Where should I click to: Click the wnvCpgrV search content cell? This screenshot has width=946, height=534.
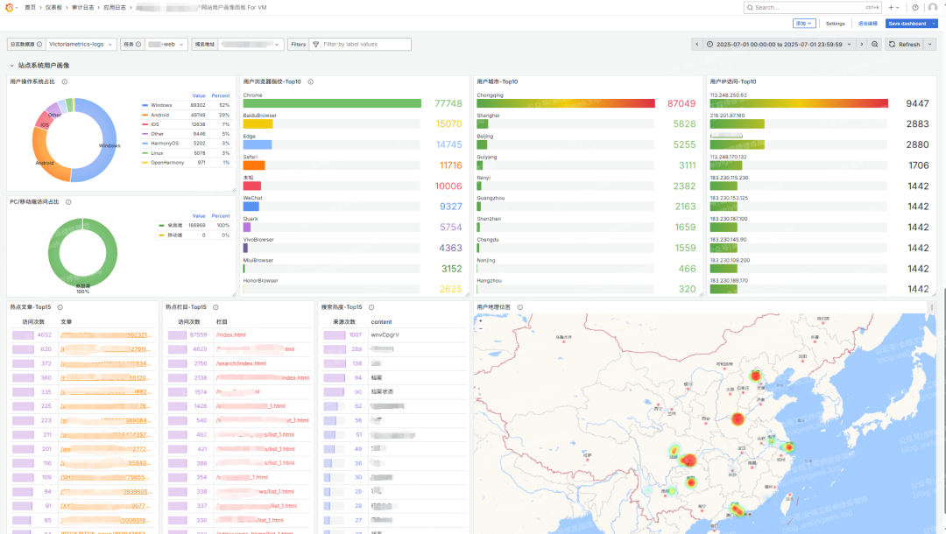(385, 335)
